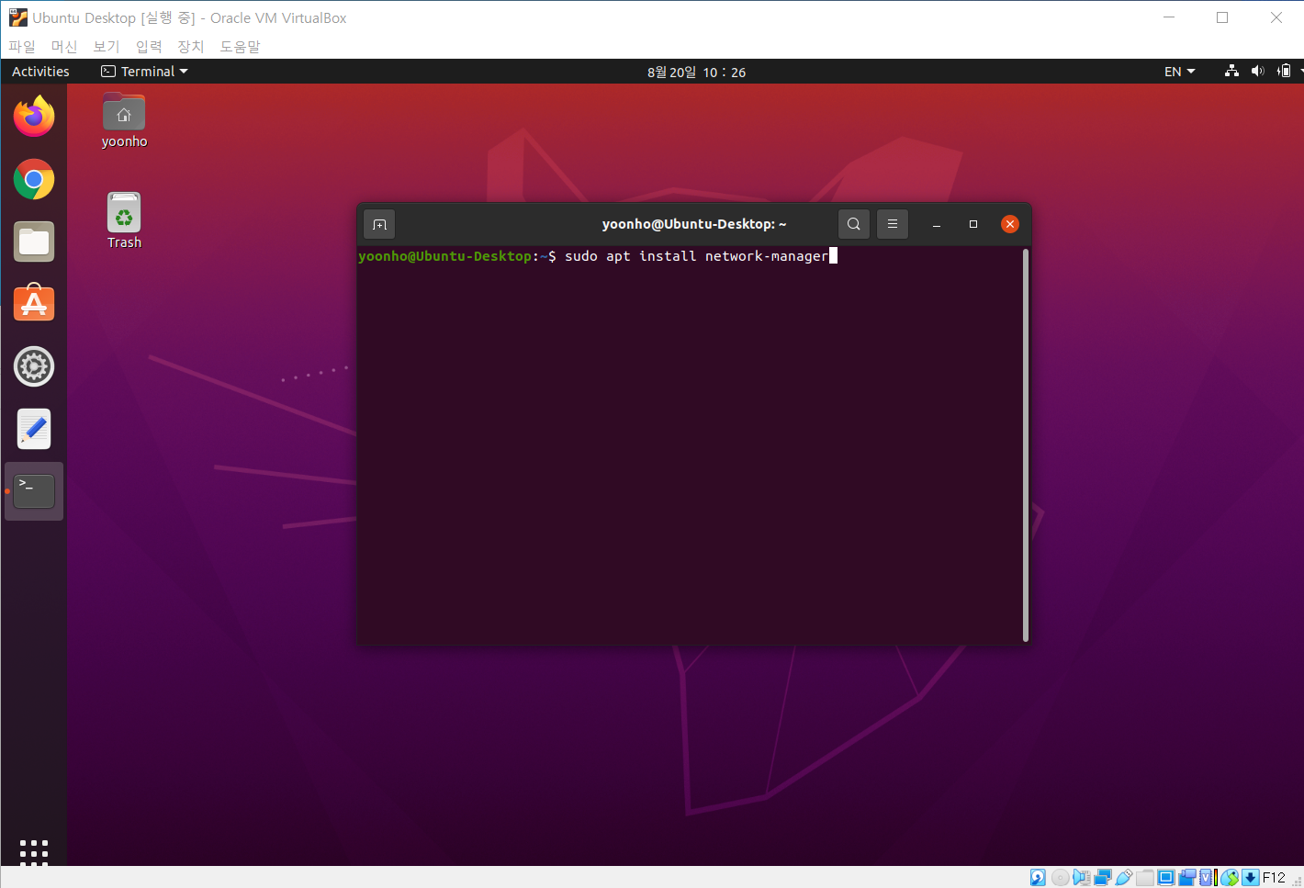Open the VirtualBox 머신 menu
Viewport: 1304px width, 888px height.
pyautogui.click(x=64, y=46)
